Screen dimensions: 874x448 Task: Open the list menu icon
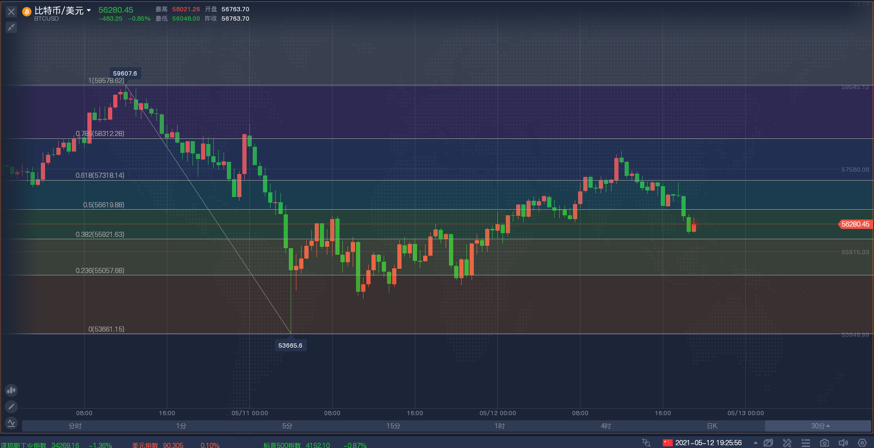coord(806,443)
